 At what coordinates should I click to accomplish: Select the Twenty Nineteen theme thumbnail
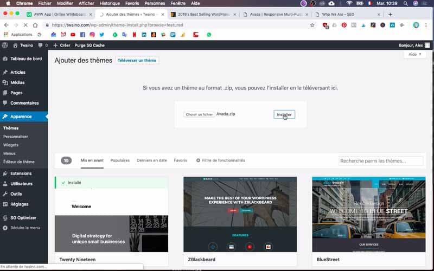click(x=111, y=214)
